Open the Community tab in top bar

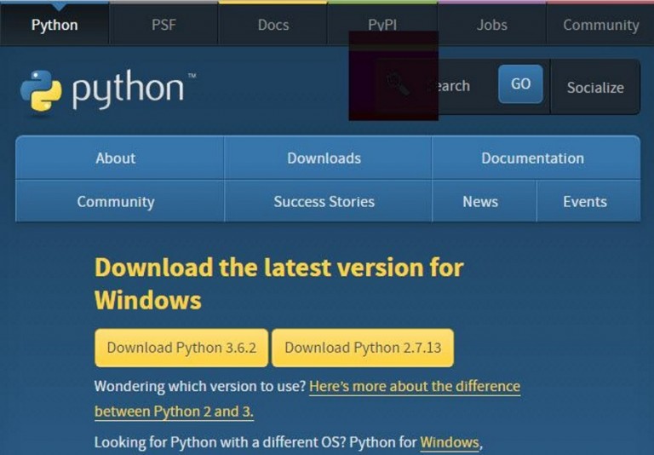[600, 25]
